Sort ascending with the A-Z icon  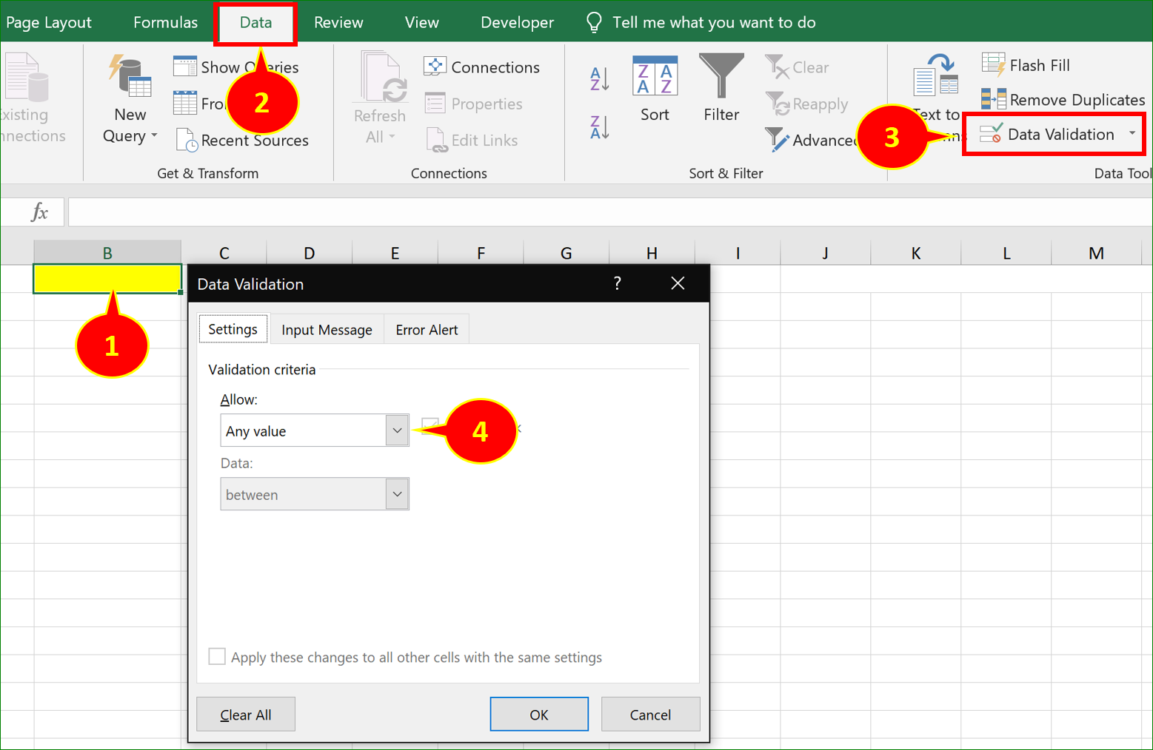[598, 78]
